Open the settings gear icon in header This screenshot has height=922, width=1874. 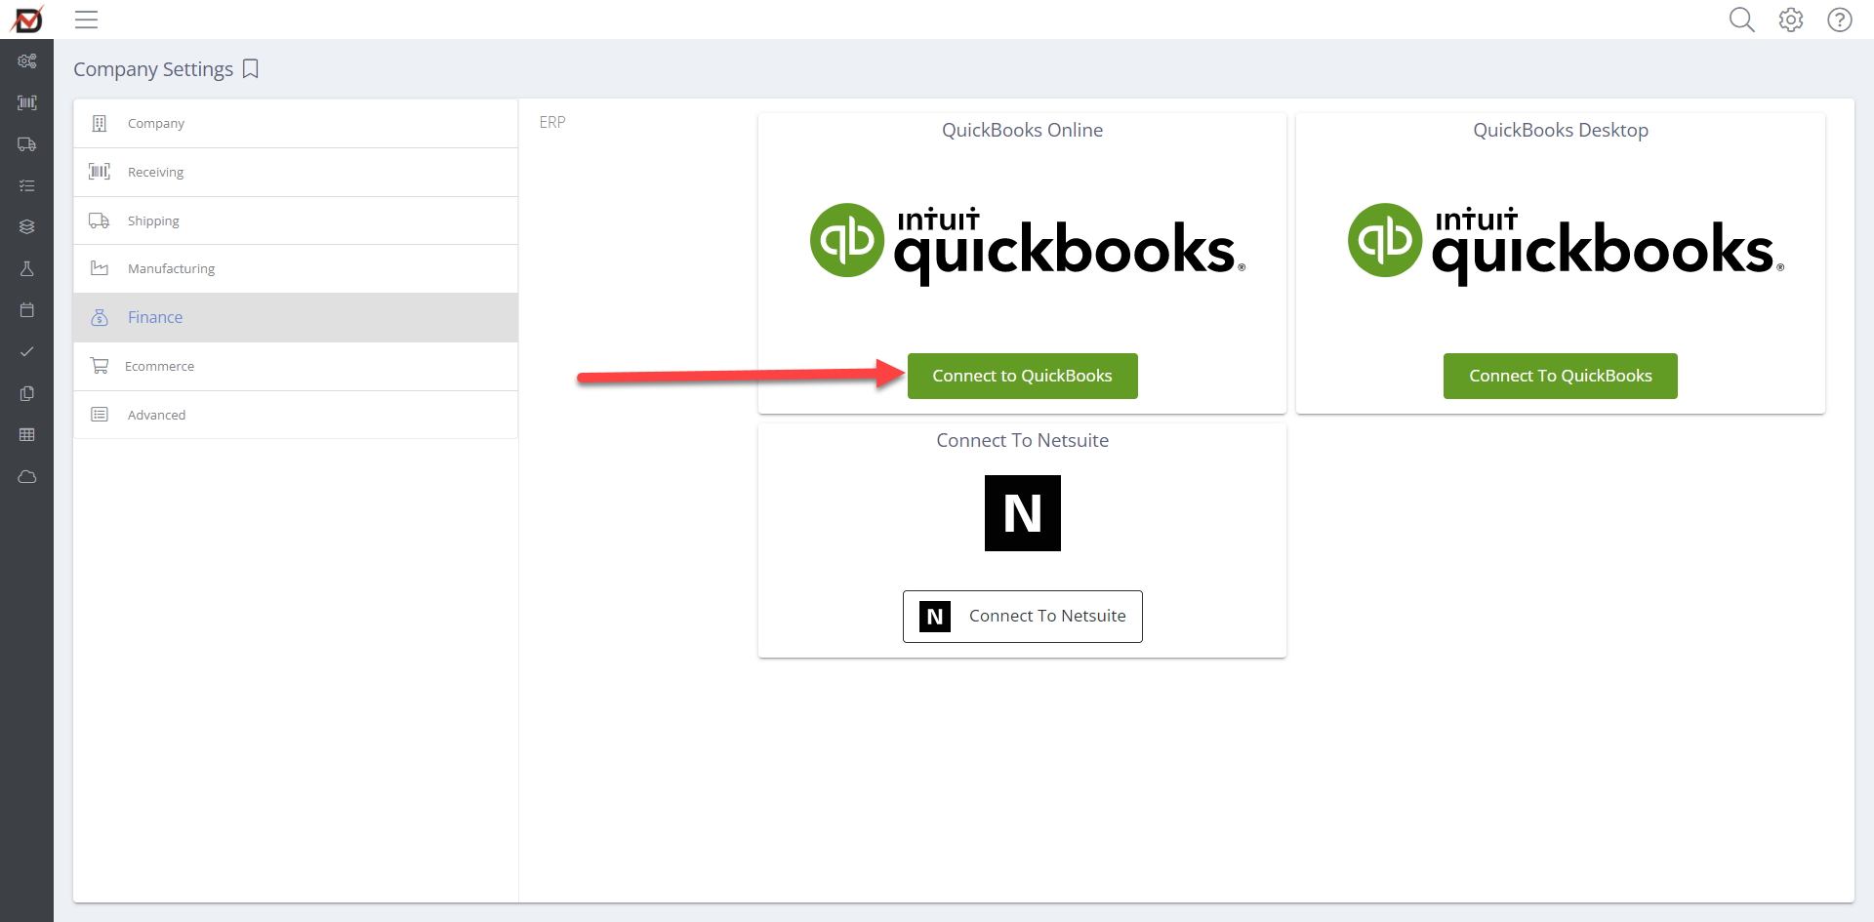click(1791, 20)
